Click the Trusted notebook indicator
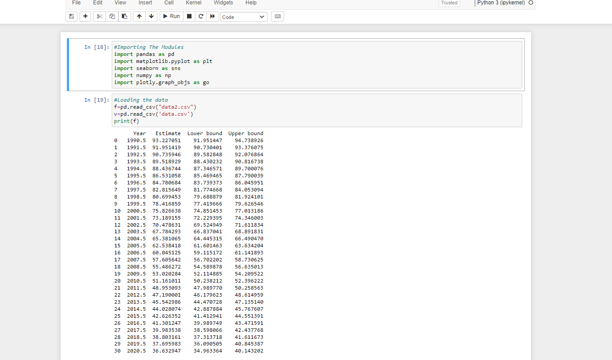Viewport: 612px width, 360px height. pyautogui.click(x=449, y=3)
